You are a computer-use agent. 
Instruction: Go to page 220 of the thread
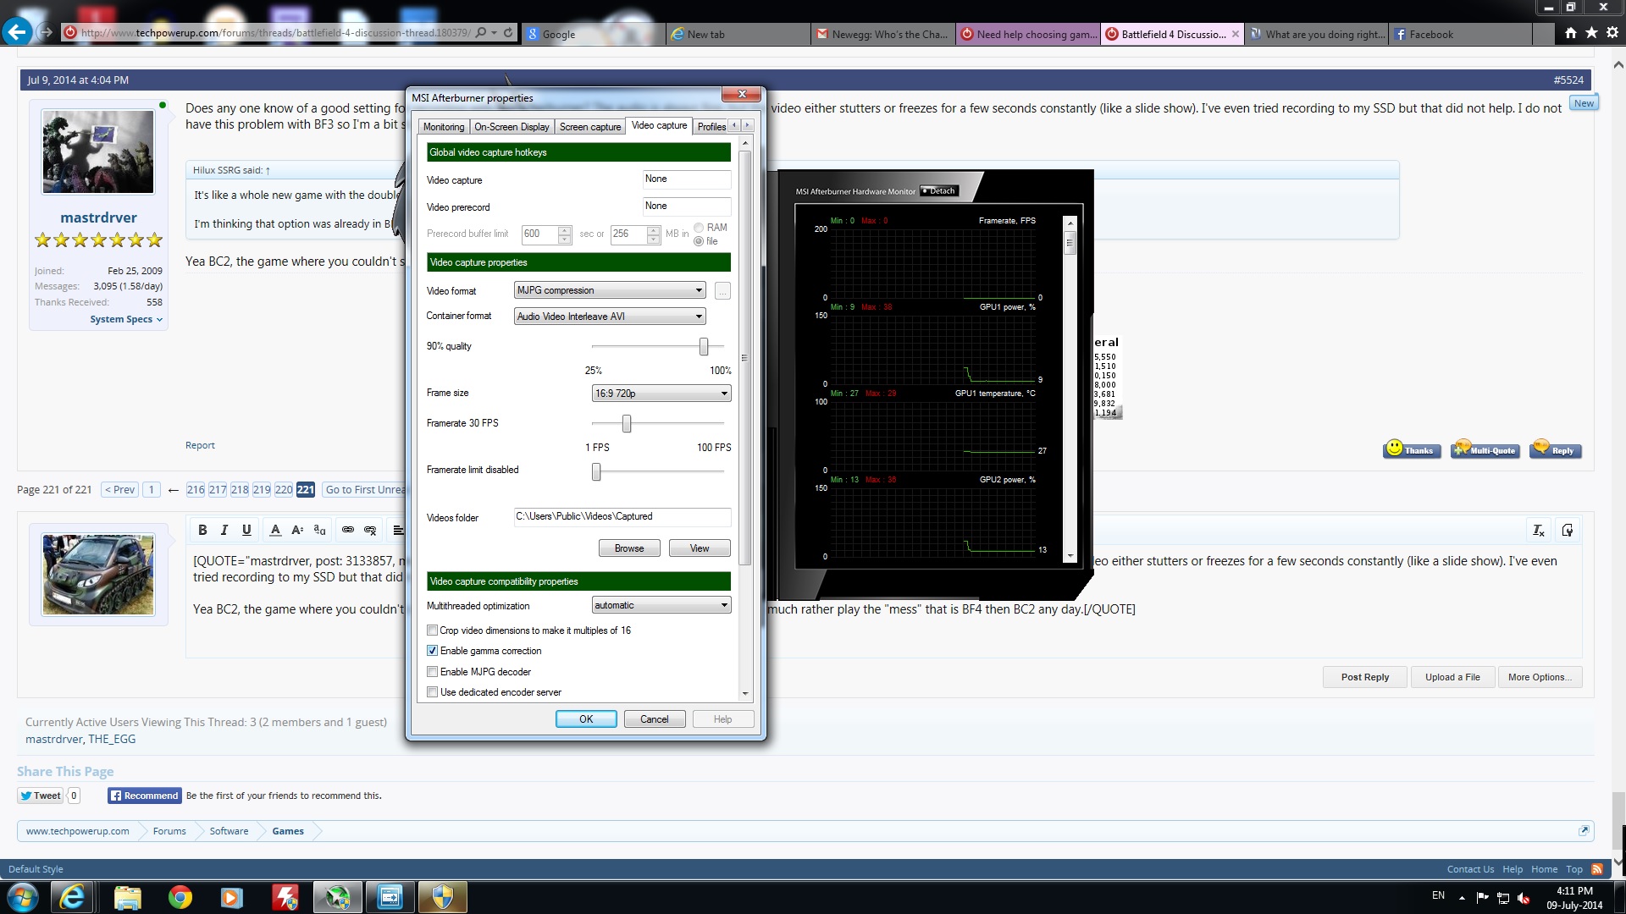click(x=284, y=489)
